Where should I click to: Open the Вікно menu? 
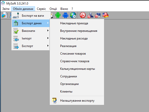click(x=64, y=9)
